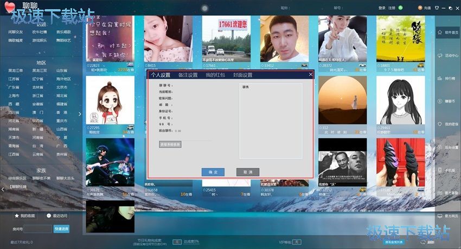Image resolution: width=461 pixels, height=249 pixels.
Task: Open 排行榜 ranking chart icon
Action: coord(440,78)
